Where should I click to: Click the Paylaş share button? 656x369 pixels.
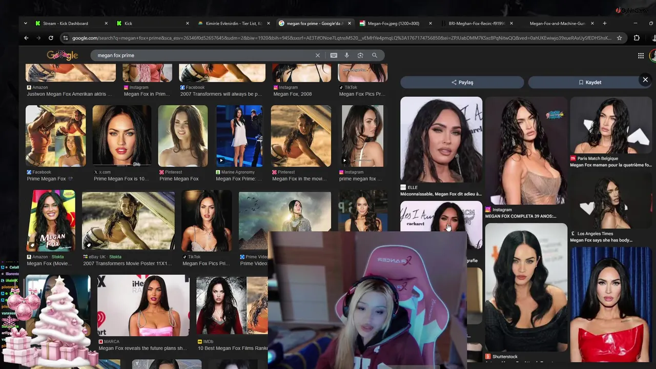point(462,82)
